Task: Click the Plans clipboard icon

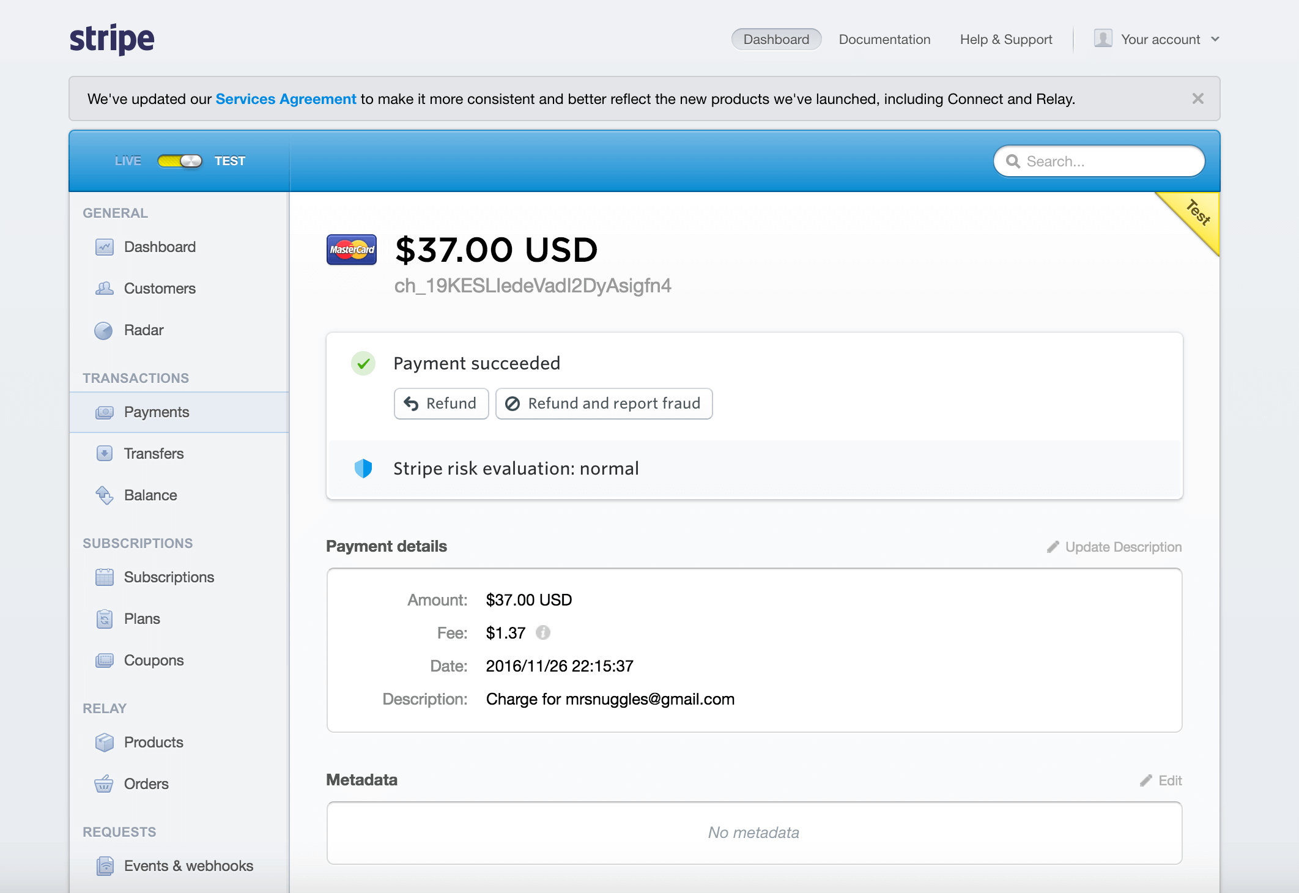Action: (x=104, y=619)
